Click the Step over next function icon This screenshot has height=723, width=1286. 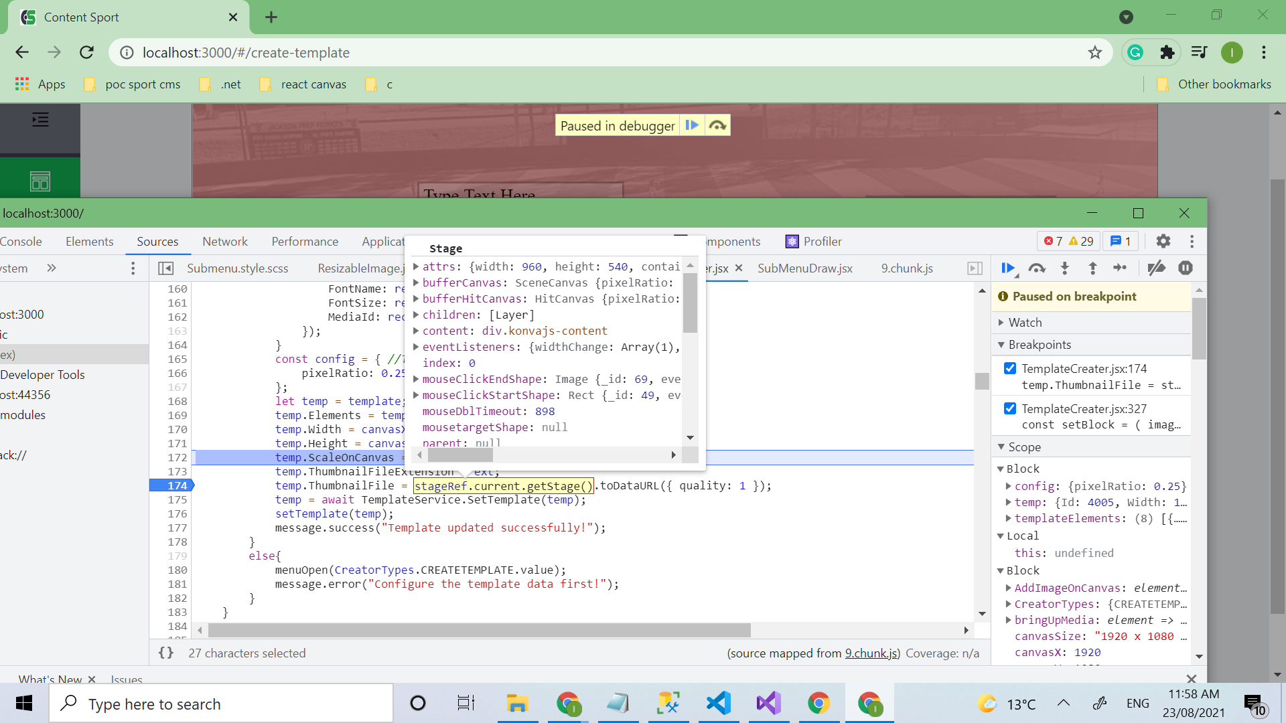click(1036, 268)
